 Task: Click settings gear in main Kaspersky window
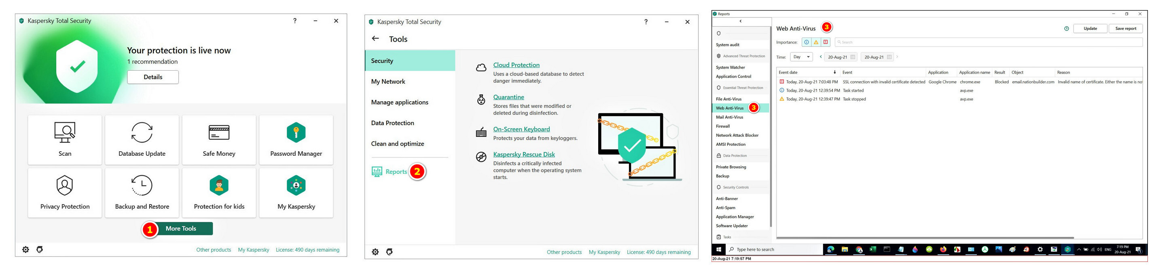[25, 249]
